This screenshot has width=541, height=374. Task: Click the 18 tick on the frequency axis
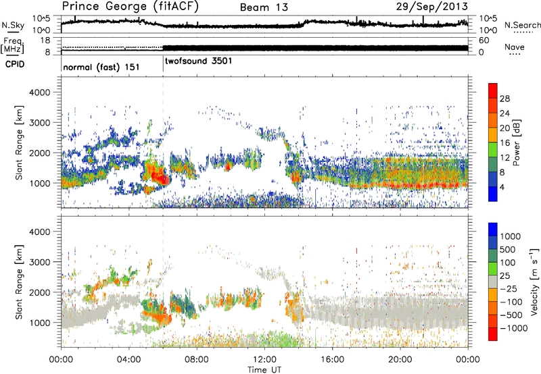[x=45, y=41]
